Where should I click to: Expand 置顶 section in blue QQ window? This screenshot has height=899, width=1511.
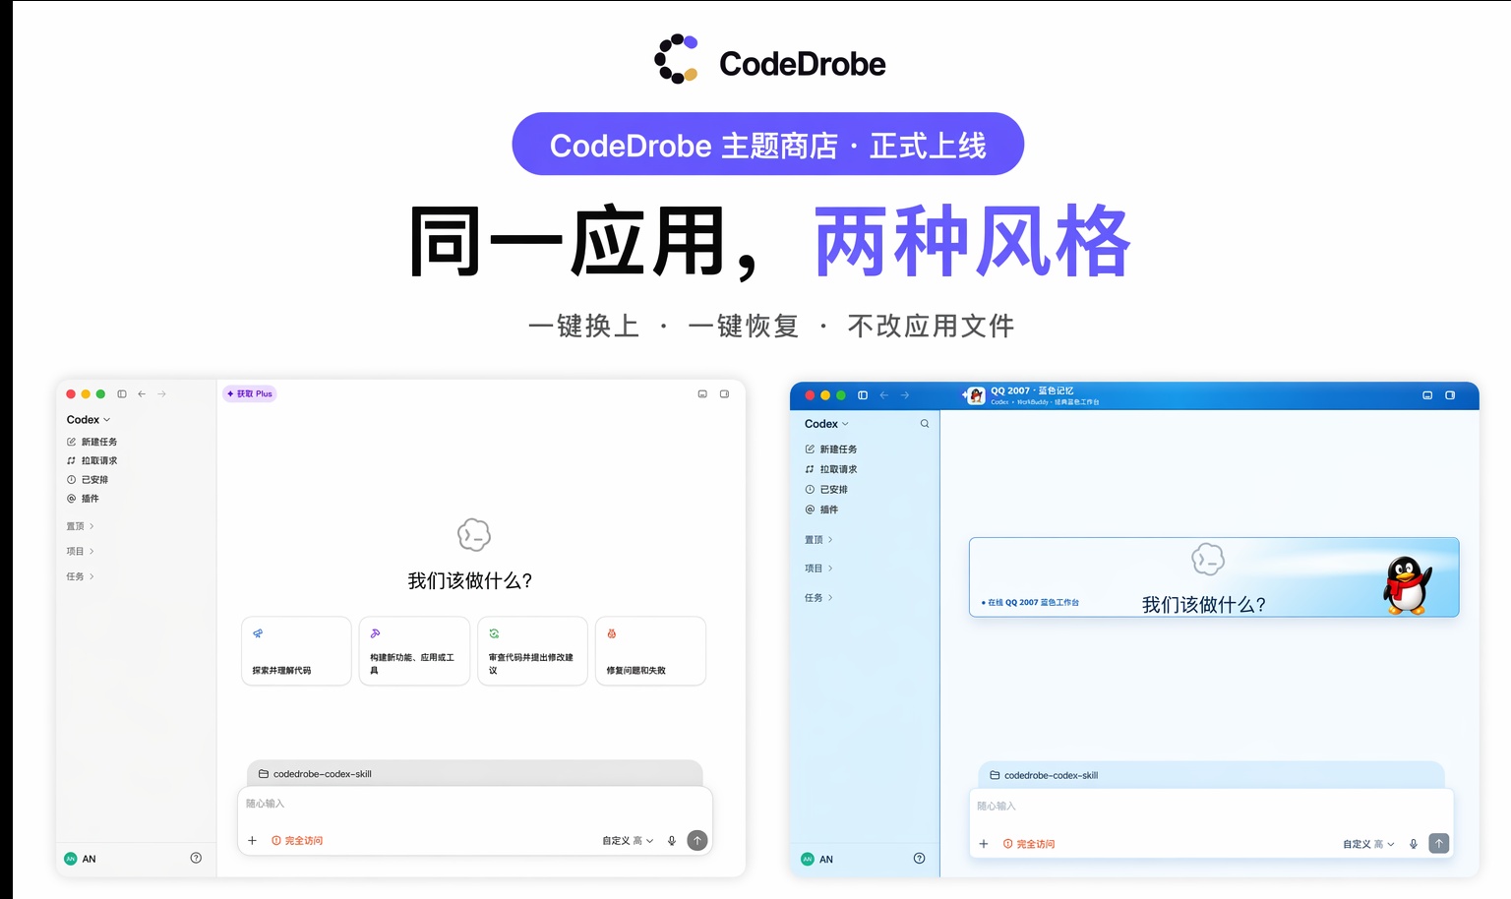click(x=818, y=540)
